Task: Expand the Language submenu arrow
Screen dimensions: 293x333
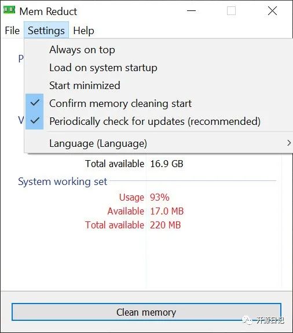Action: click(x=288, y=143)
